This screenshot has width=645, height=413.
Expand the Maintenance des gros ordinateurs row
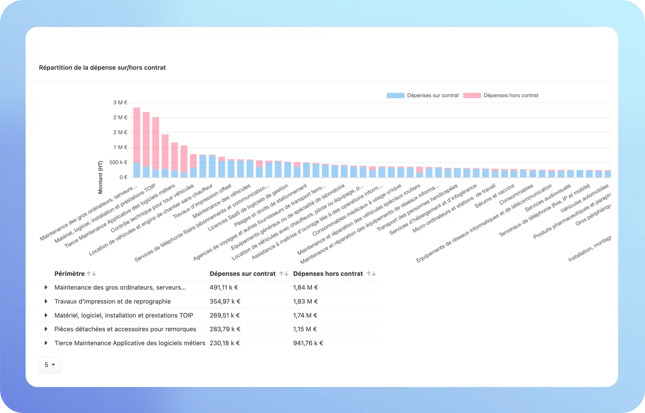point(46,287)
